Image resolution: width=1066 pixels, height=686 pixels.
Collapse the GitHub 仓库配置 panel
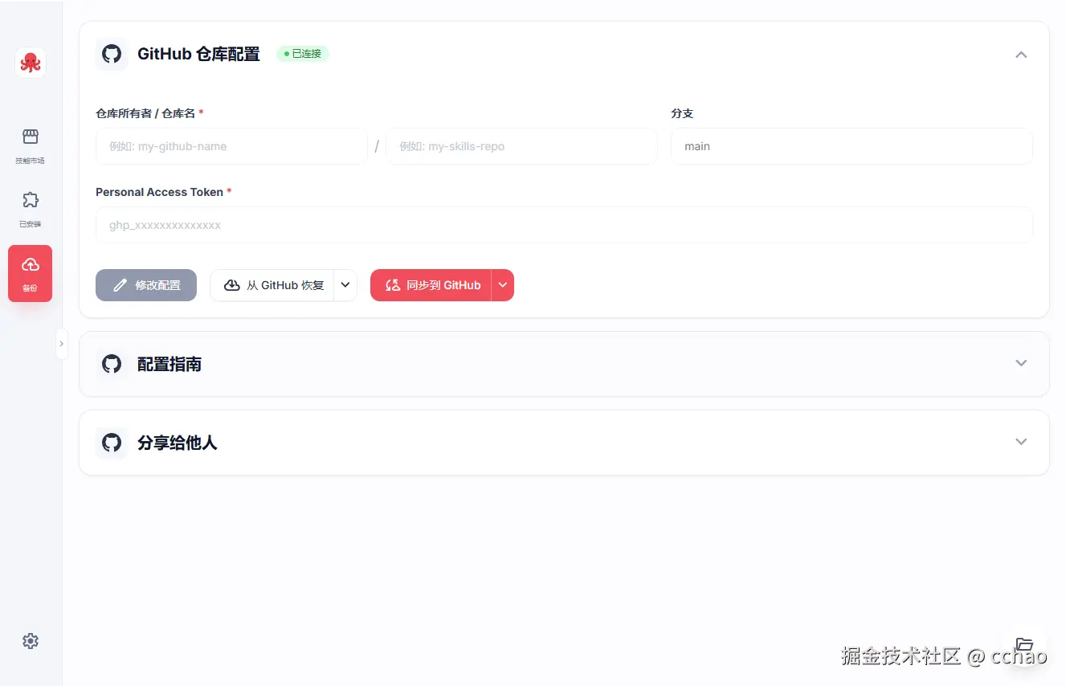pyautogui.click(x=1021, y=55)
